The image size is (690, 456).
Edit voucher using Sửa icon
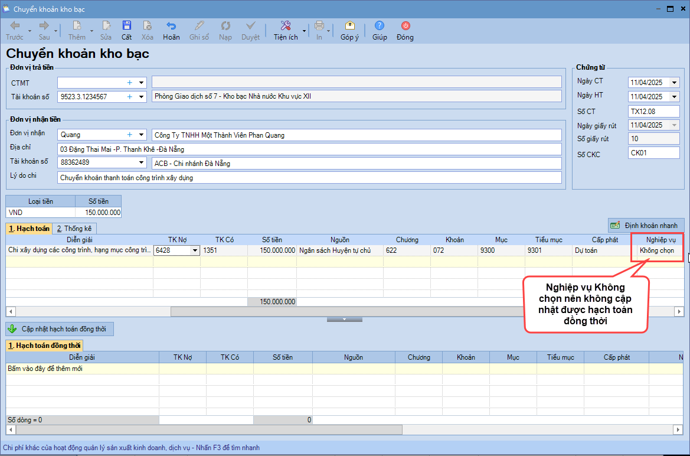(106, 31)
